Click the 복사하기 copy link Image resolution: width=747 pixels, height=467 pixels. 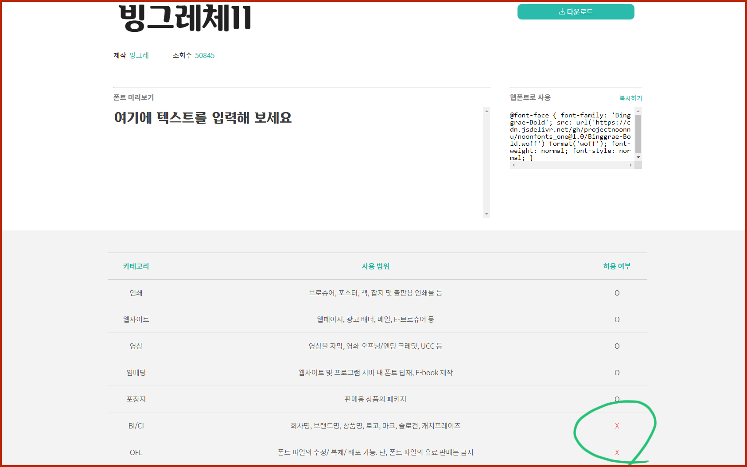pos(630,98)
